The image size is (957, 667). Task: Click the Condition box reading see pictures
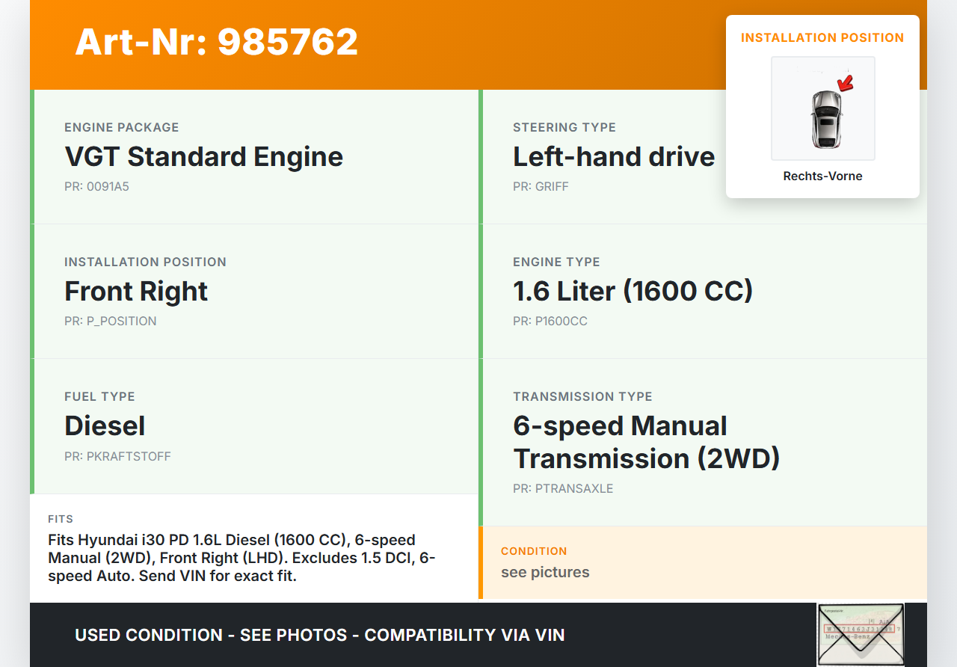tap(703, 562)
